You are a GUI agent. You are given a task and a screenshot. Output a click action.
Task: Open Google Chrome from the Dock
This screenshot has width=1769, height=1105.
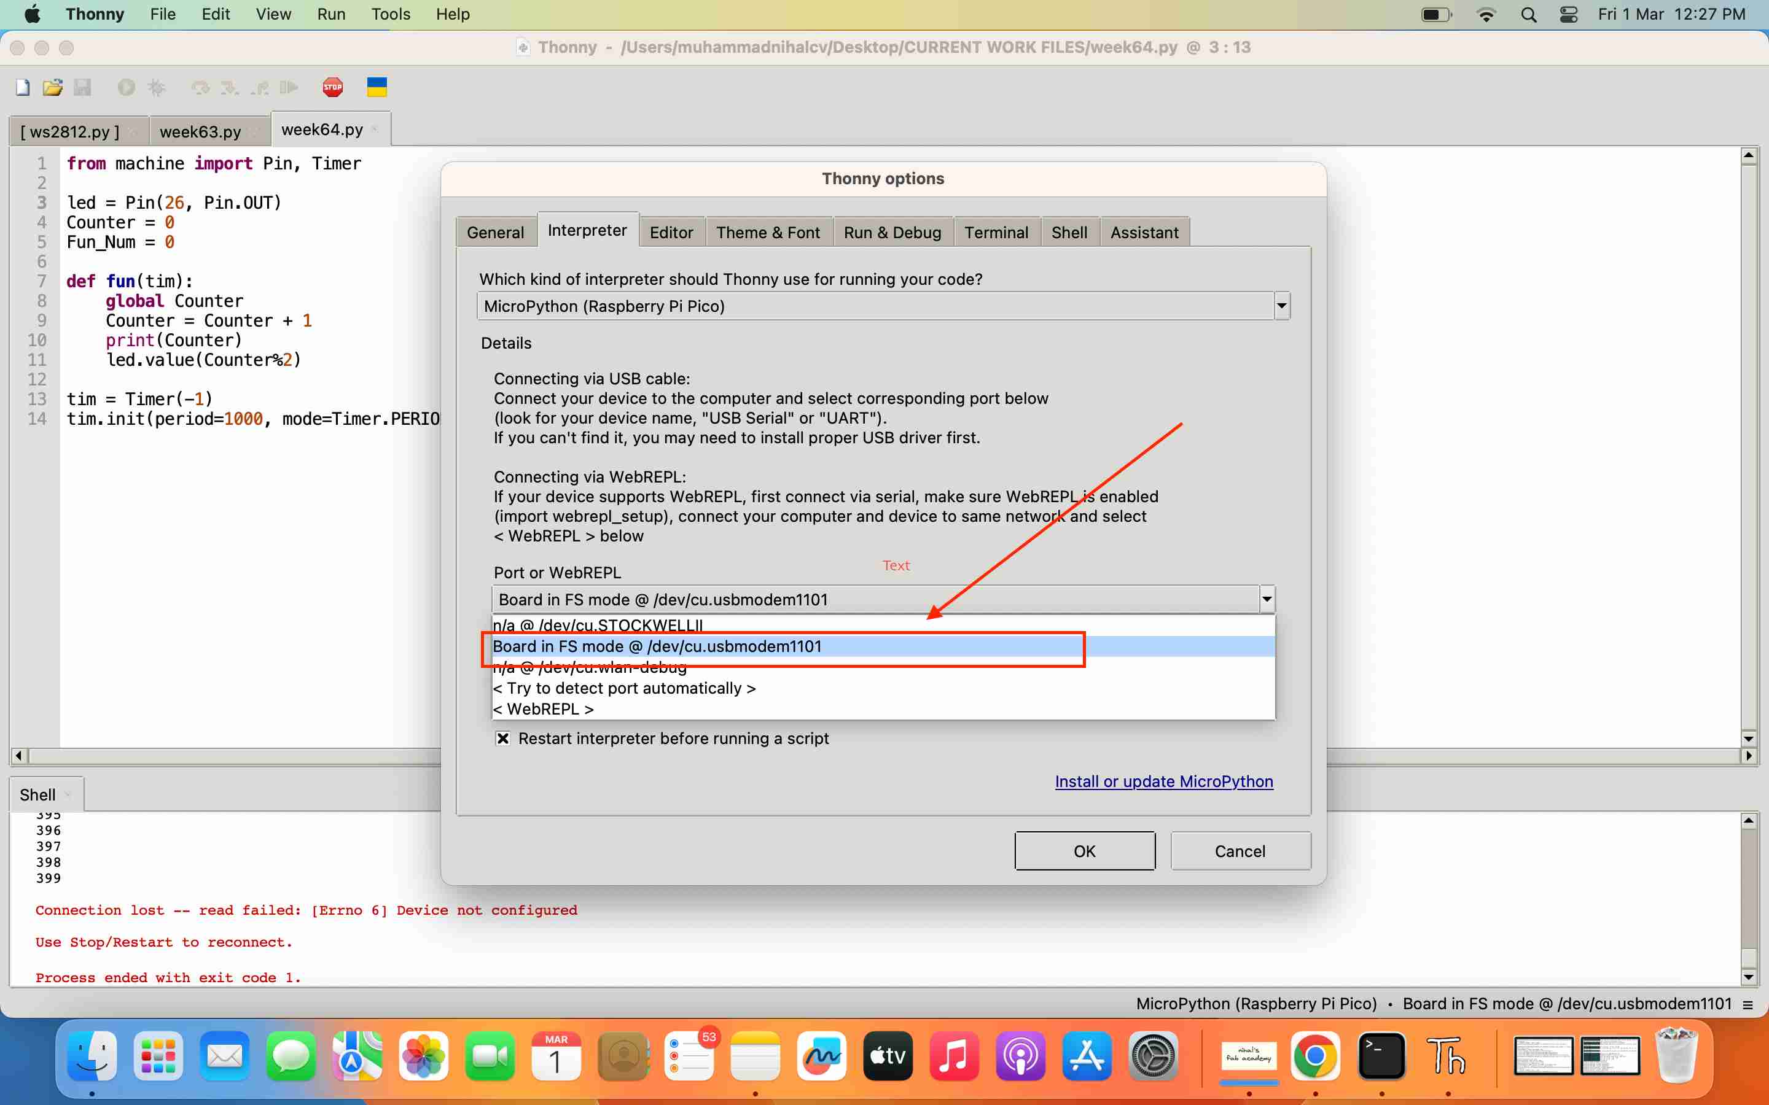pyautogui.click(x=1315, y=1056)
